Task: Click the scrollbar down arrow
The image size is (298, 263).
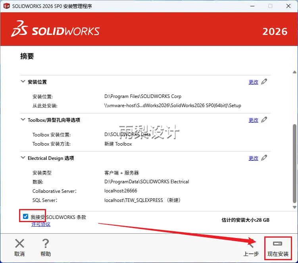Action: coord(294,207)
